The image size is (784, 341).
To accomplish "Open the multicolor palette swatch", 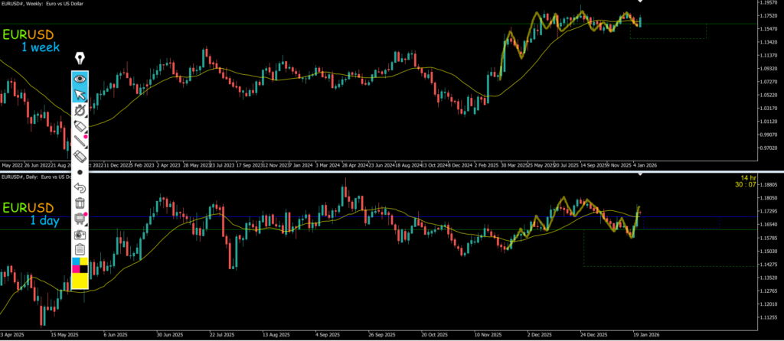I will [x=80, y=265].
